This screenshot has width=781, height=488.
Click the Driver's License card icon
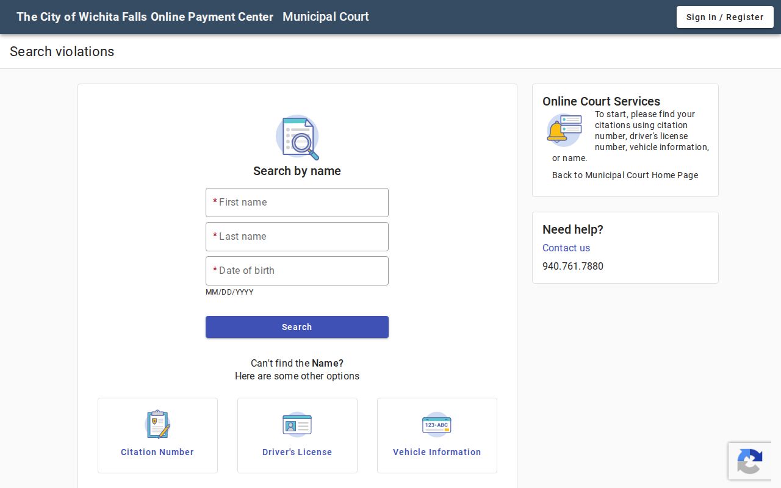(297, 425)
